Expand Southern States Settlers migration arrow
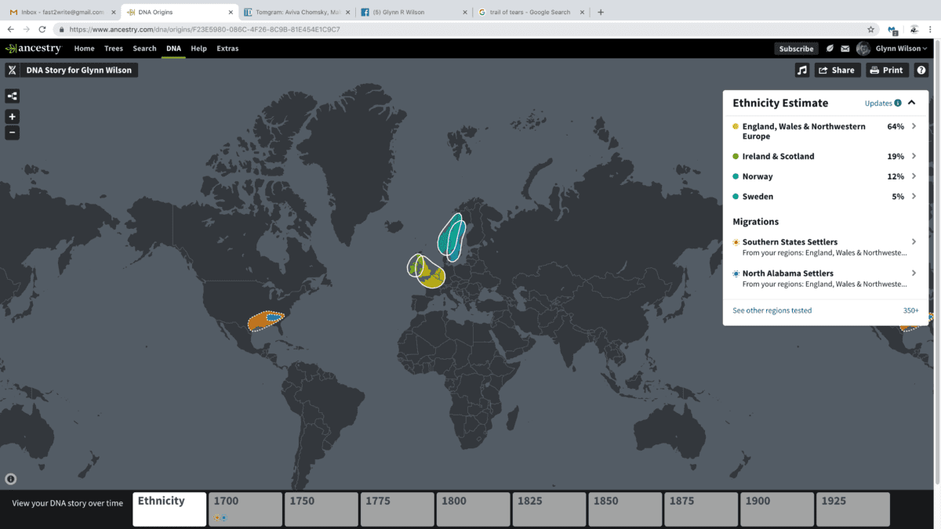 pos(914,242)
